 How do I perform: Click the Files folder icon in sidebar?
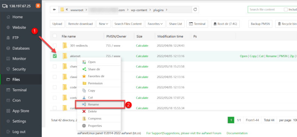tap(8, 80)
